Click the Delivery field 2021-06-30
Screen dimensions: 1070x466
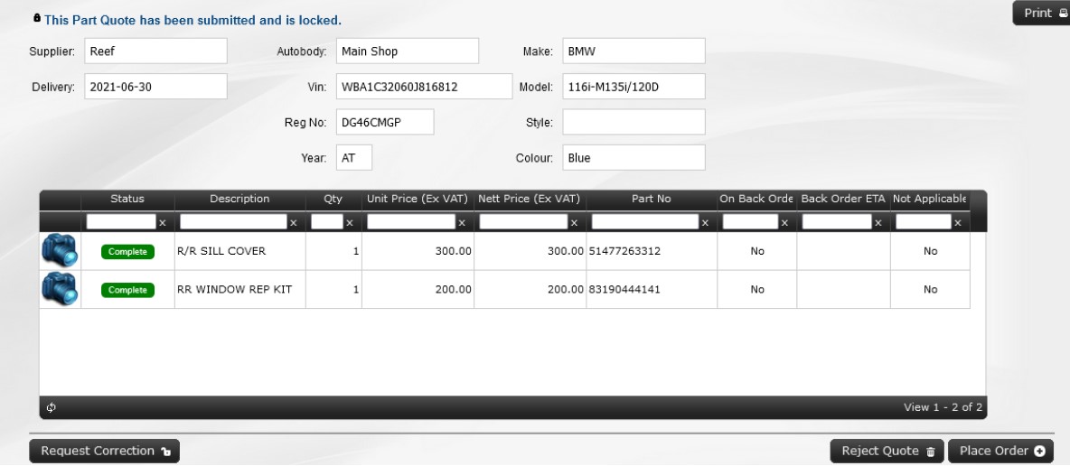(x=155, y=87)
